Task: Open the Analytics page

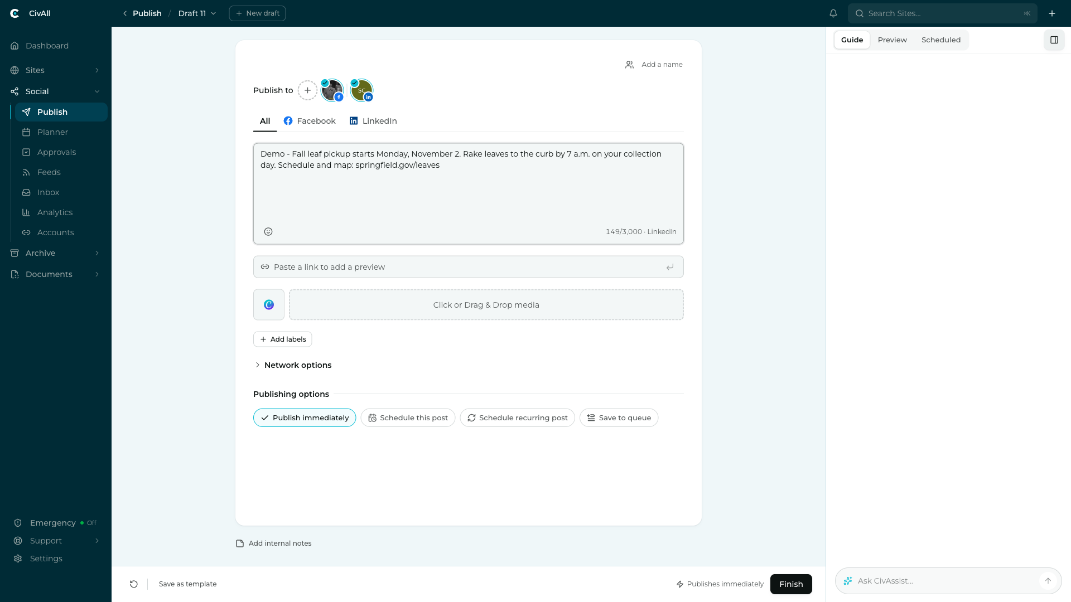Action: click(x=61, y=212)
